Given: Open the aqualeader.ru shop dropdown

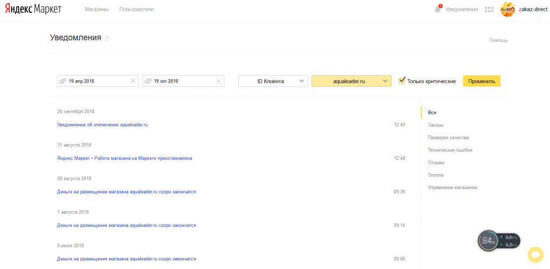Looking at the screenshot, I should 351,81.
